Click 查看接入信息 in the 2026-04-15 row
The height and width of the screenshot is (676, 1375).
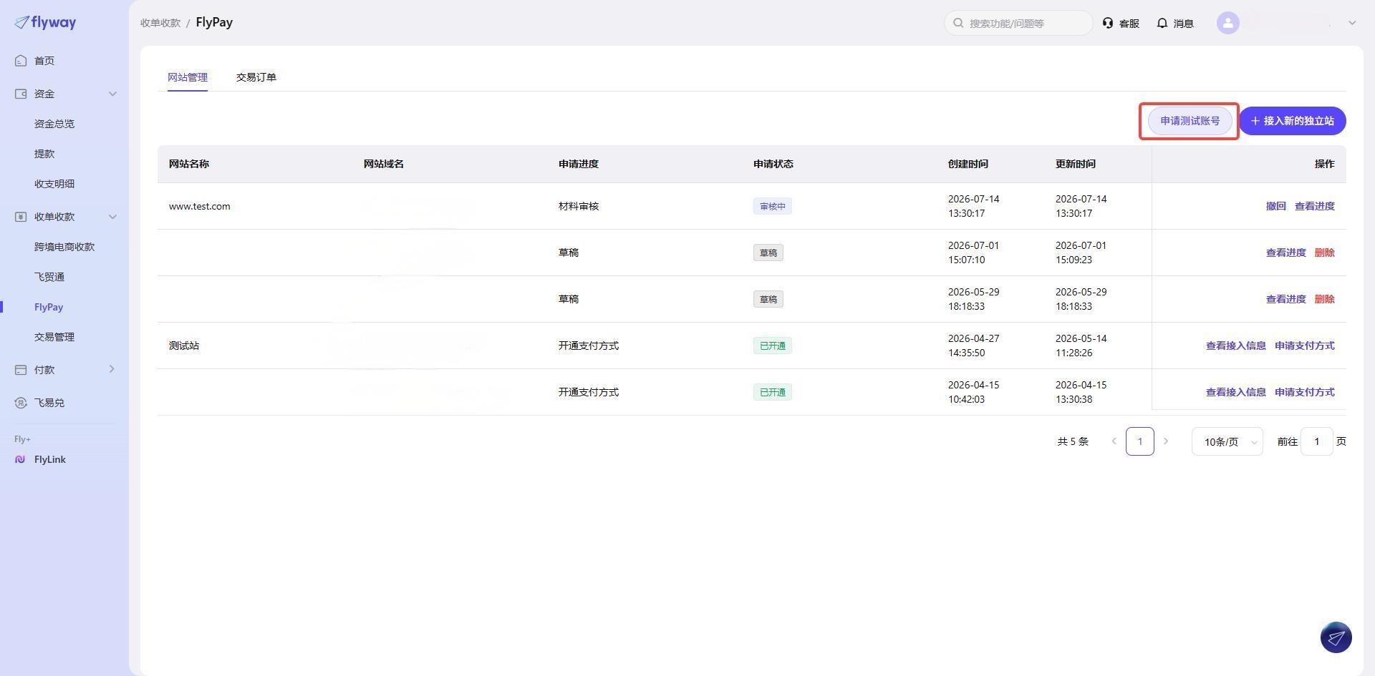[1236, 392]
